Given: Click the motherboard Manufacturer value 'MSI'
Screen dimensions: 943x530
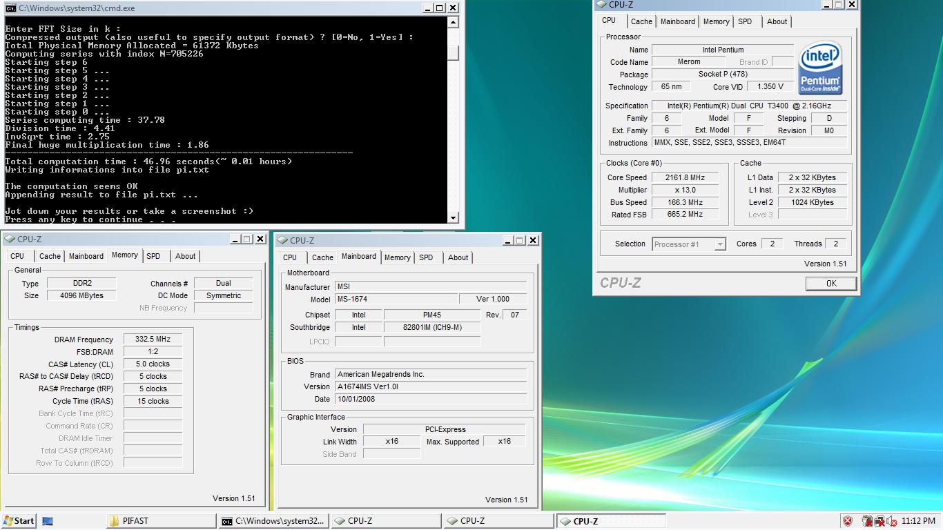Looking at the screenshot, I should [431, 286].
